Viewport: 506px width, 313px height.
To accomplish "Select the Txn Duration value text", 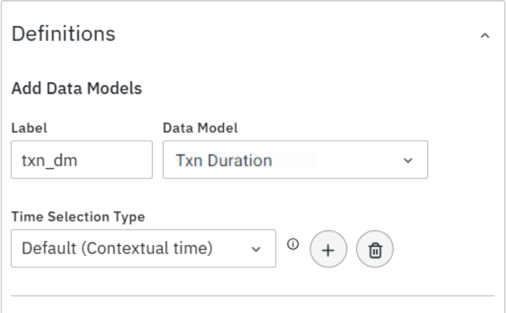I will [x=224, y=161].
